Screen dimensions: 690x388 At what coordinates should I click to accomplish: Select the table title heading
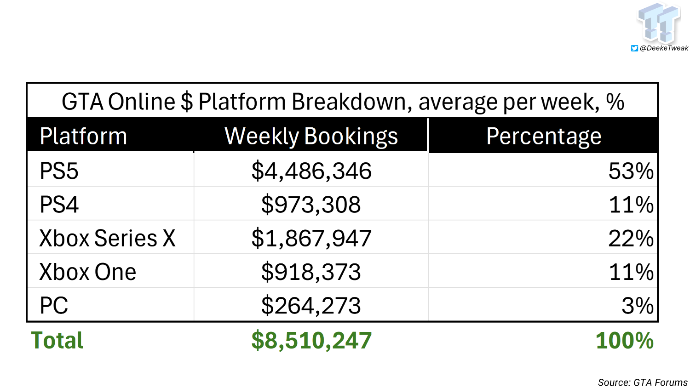pos(343,102)
